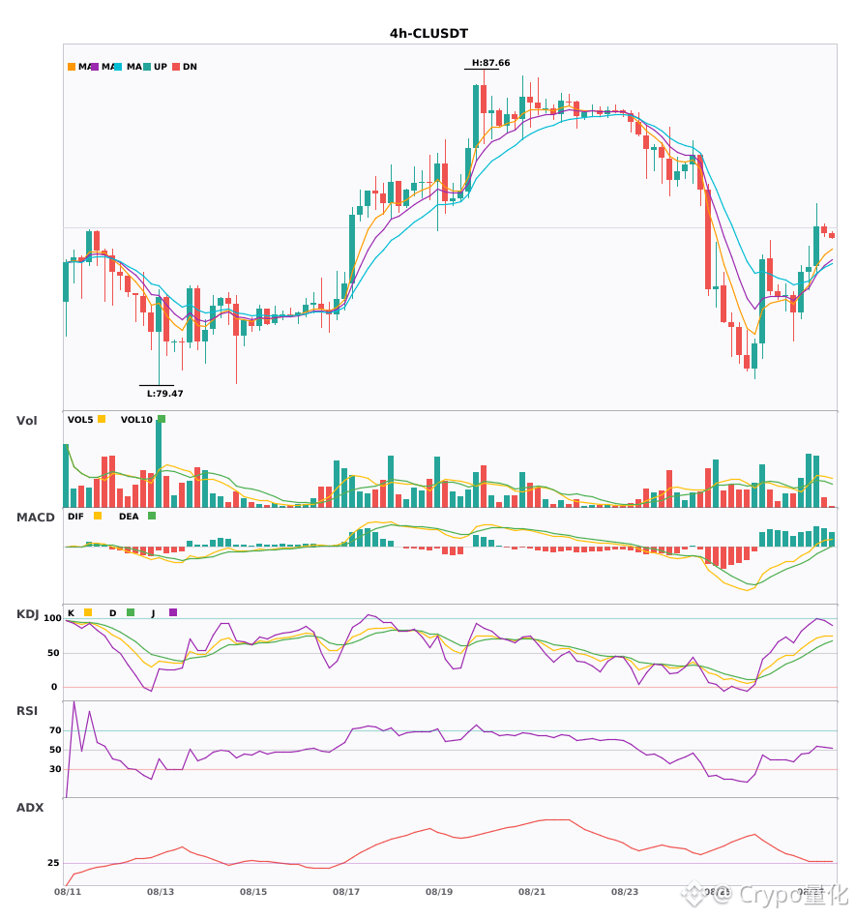Click the RSI axis value 50
The image size is (856, 919).
[x=56, y=750]
